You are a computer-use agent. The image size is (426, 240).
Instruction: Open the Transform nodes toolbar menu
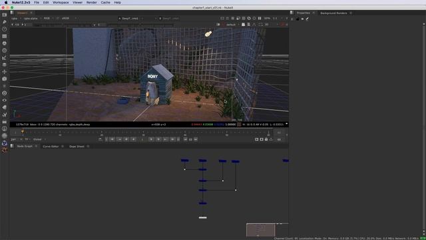[5, 72]
